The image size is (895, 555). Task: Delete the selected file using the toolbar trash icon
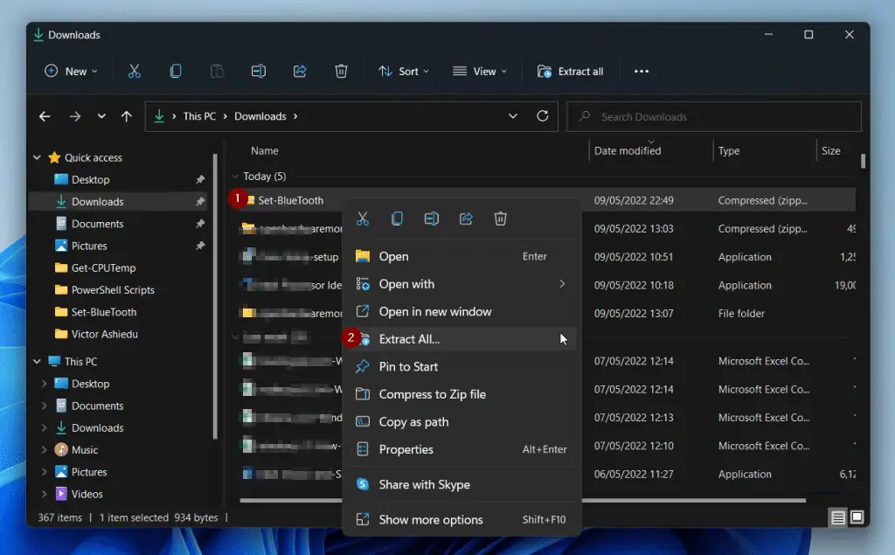[x=341, y=71]
